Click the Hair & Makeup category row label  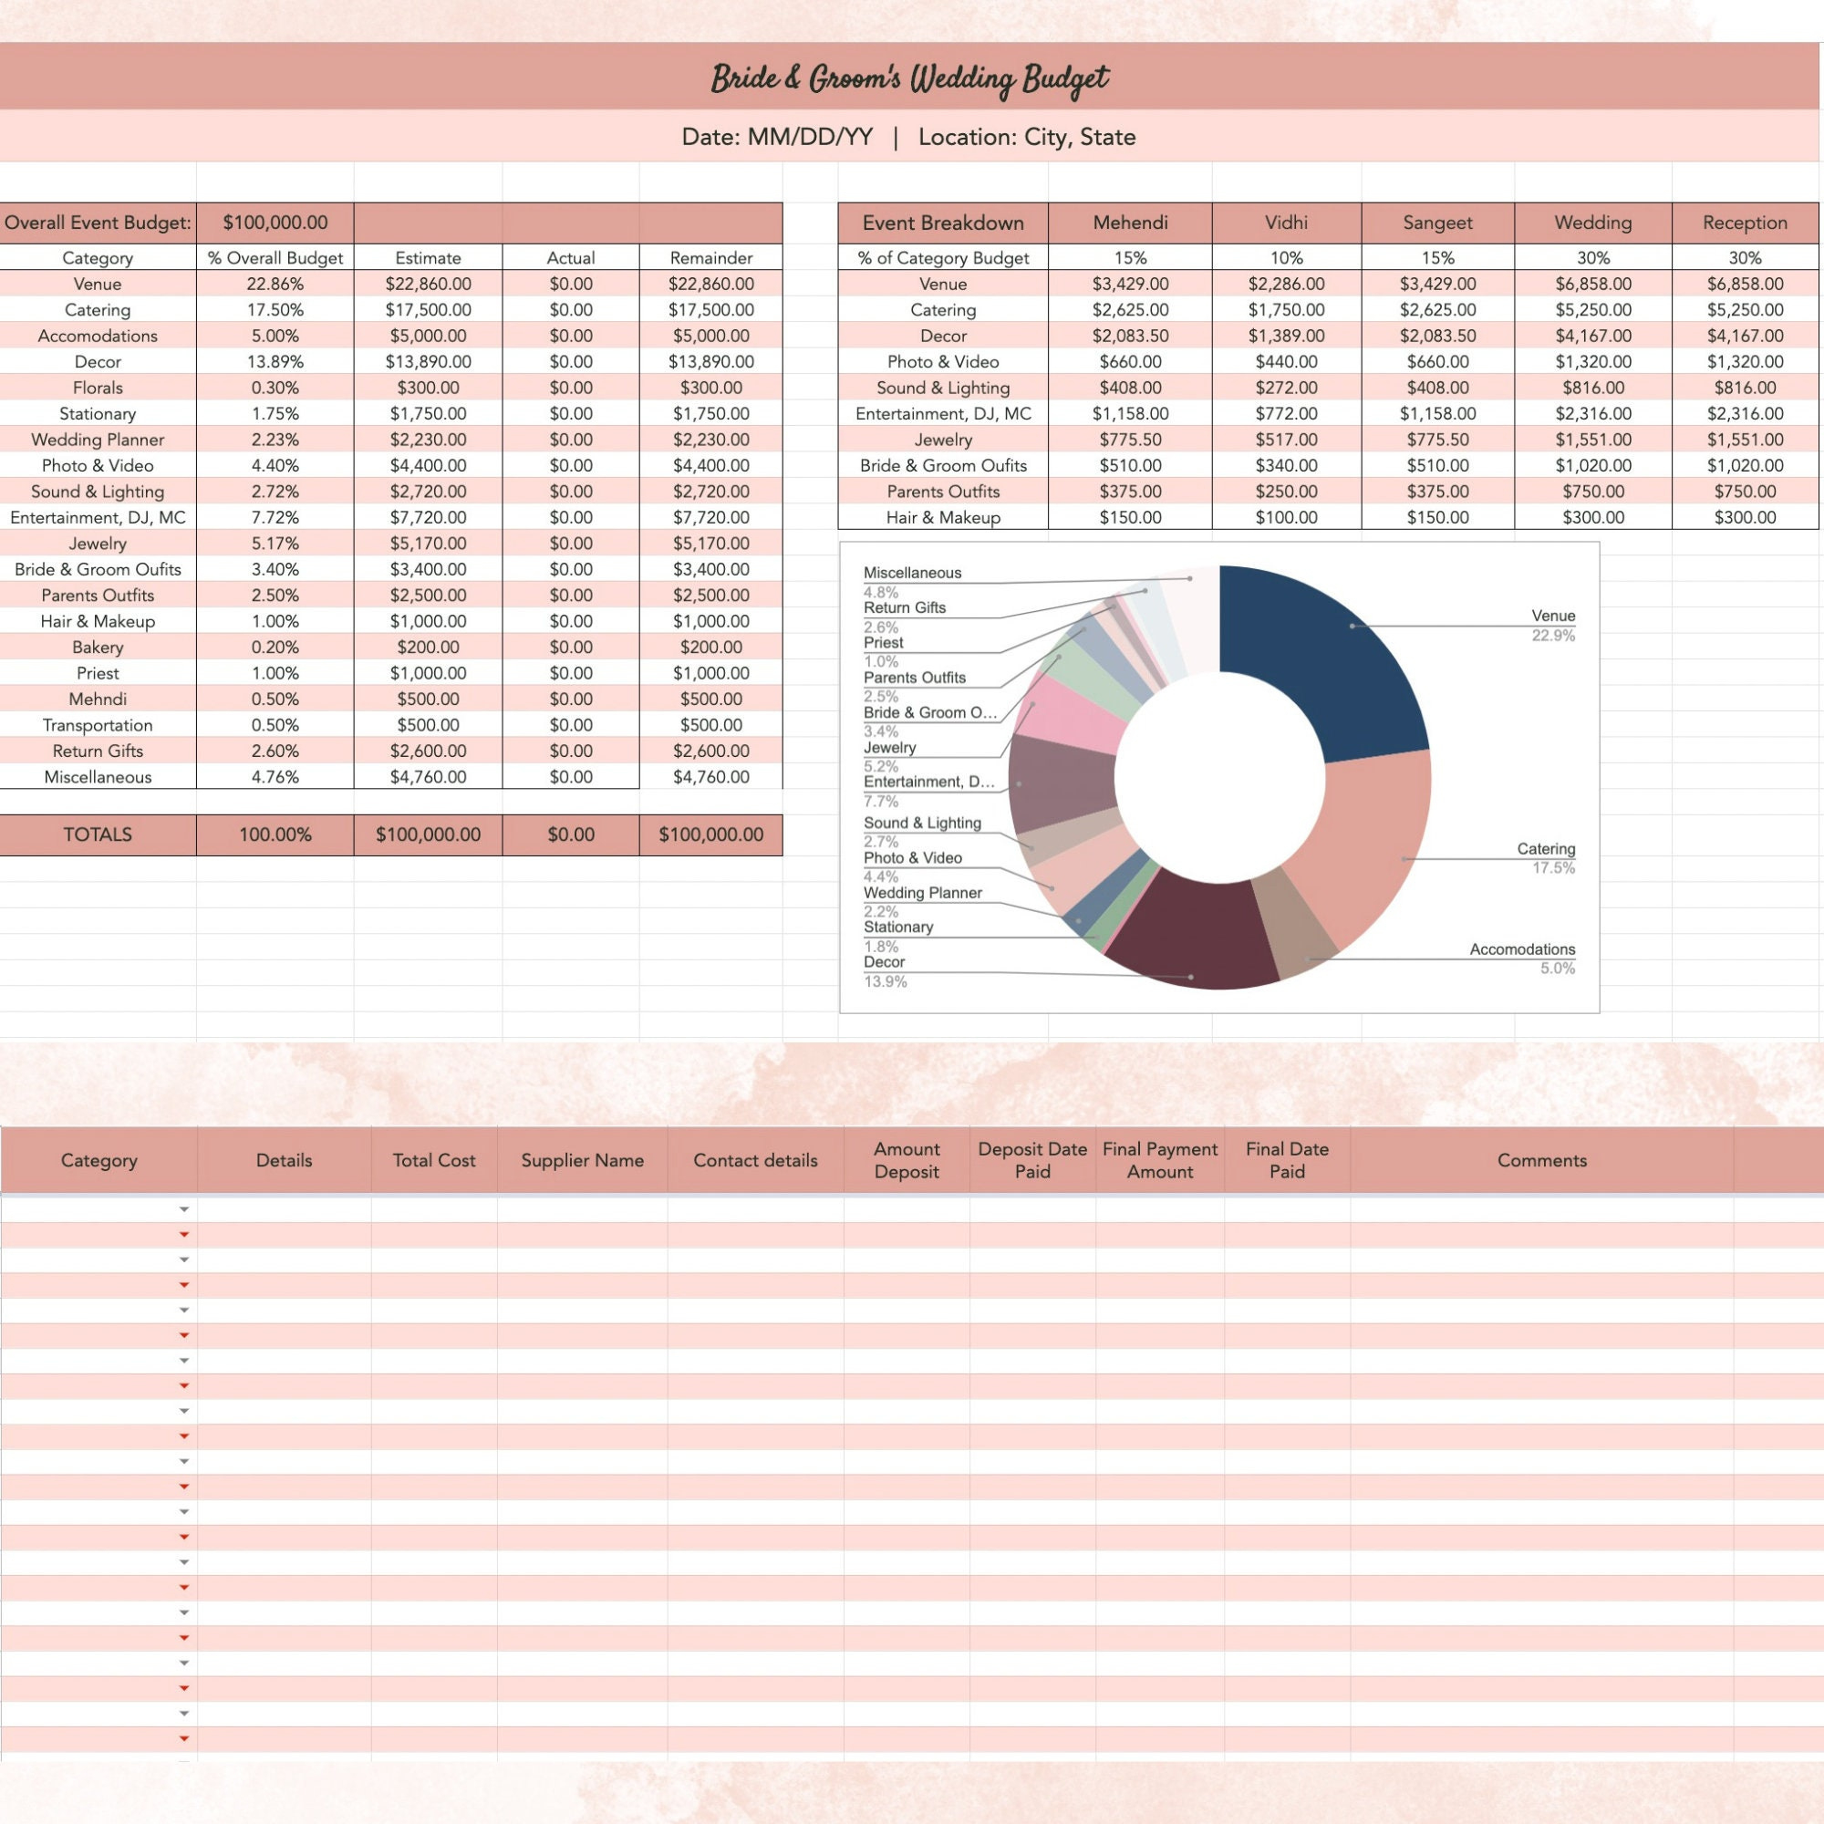pyautogui.click(x=99, y=621)
